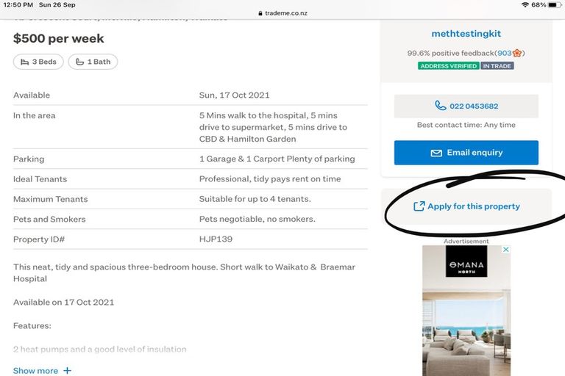
Task: Open the methtestingkit seller profile
Action: [x=466, y=34]
